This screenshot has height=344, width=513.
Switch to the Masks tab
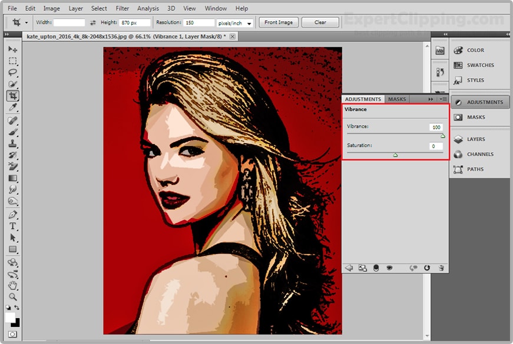(397, 99)
